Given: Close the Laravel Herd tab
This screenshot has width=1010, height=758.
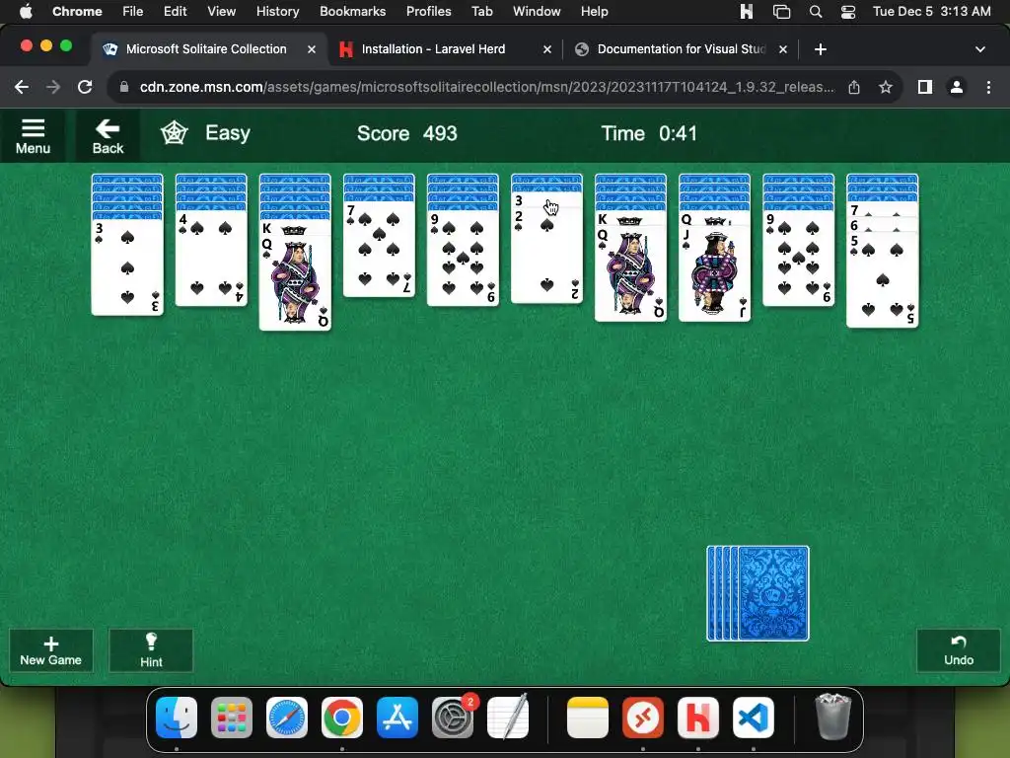Looking at the screenshot, I should (x=546, y=49).
